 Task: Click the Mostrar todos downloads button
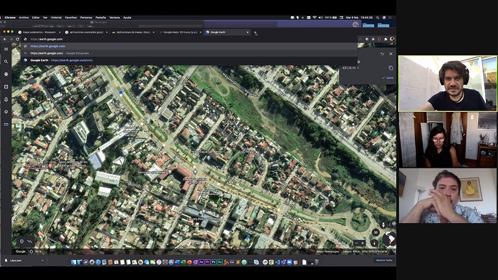tap(384, 260)
